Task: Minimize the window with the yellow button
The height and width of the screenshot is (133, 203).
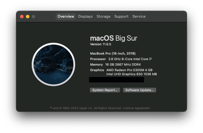Action: point(28,17)
